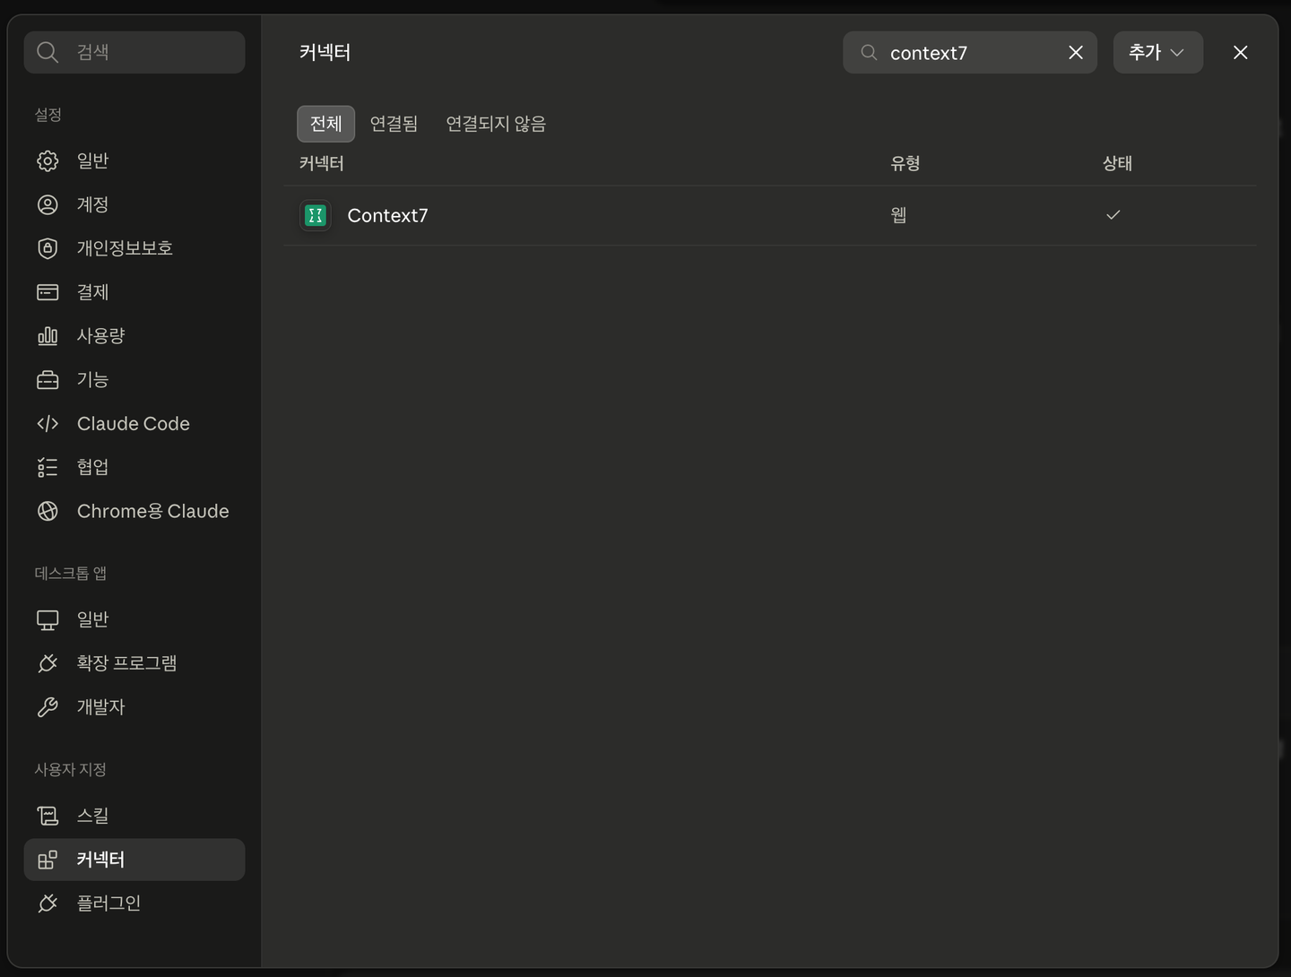The width and height of the screenshot is (1291, 977).
Task: Focus the sidebar 검색 search field
Action: point(134,52)
